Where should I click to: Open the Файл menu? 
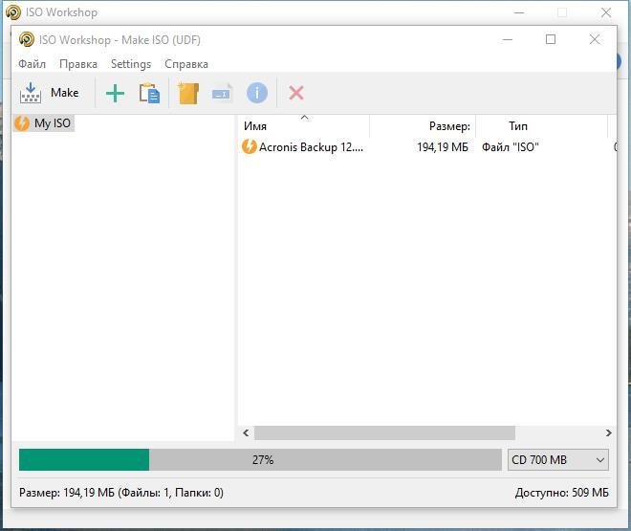click(32, 64)
